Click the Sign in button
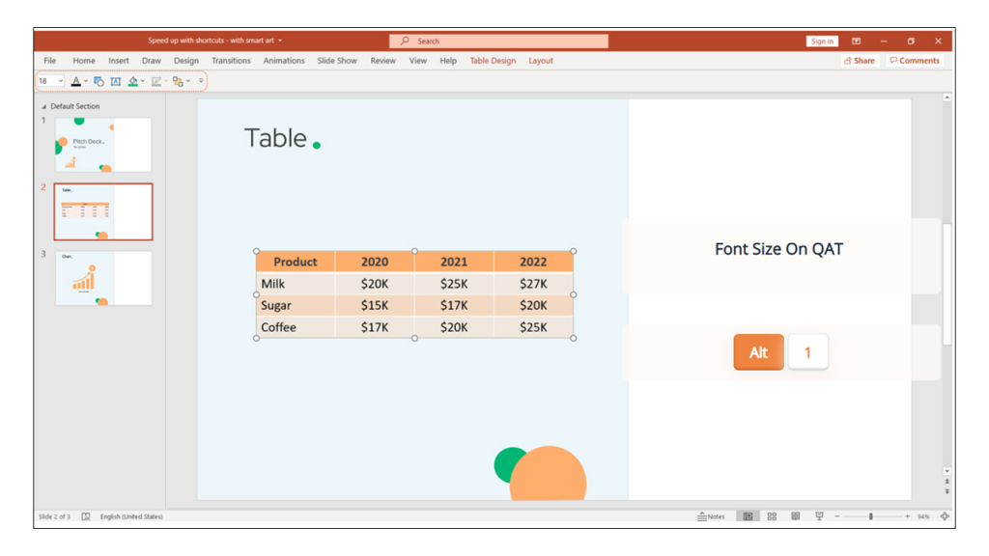 pos(821,41)
